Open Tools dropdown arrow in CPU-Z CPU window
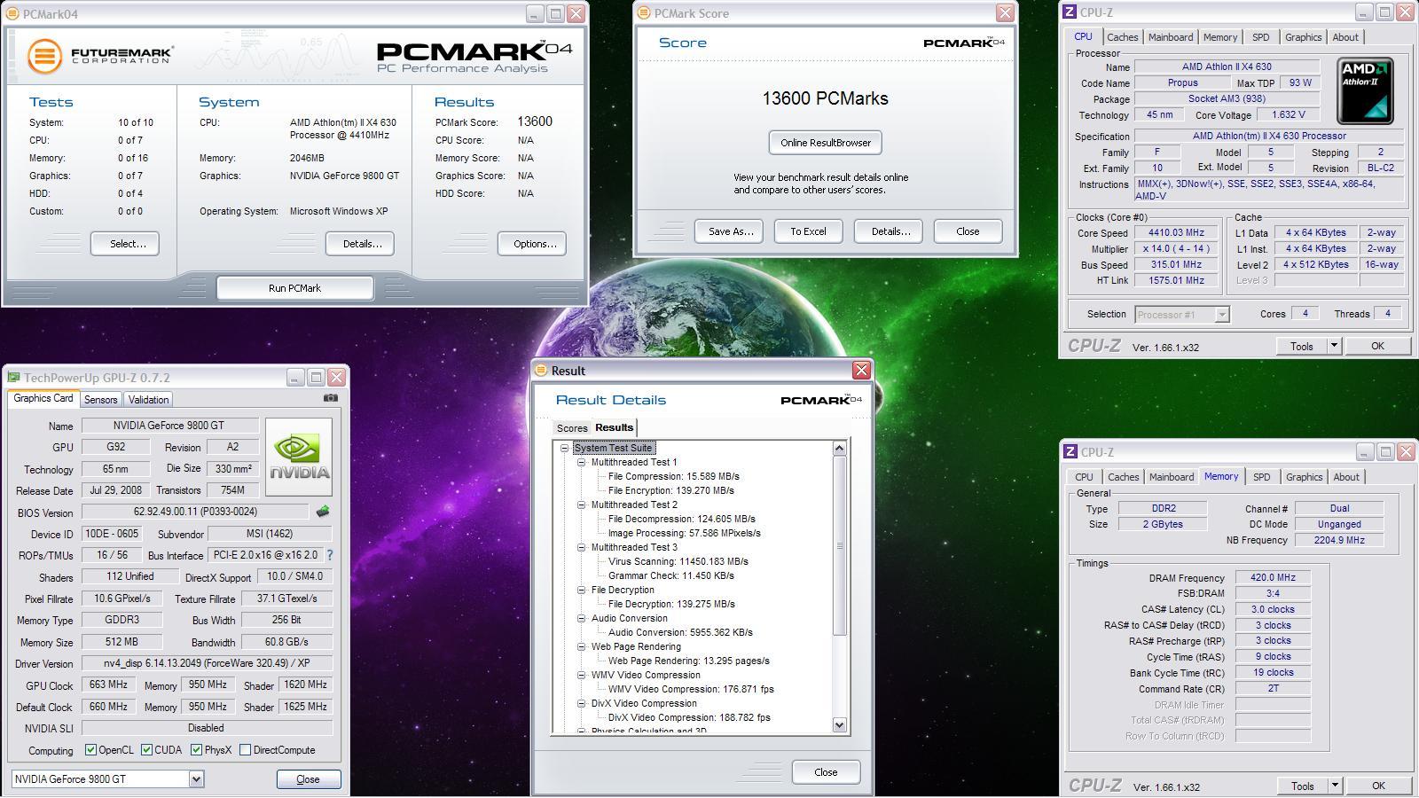Screen dimensions: 1419x798 coord(1334,347)
